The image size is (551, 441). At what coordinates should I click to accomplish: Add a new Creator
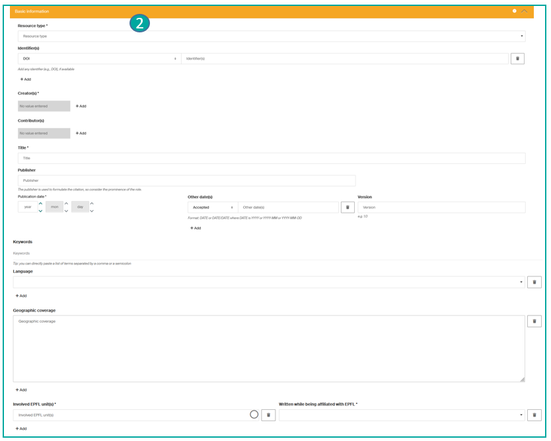(81, 106)
